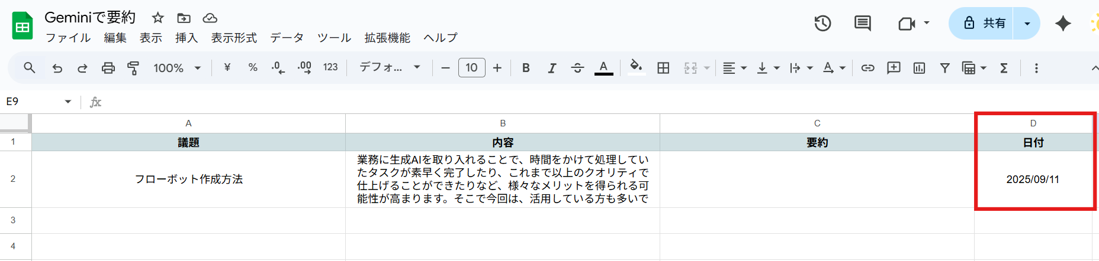Open the 編集 menu
This screenshot has width=1099, height=261.
115,38
